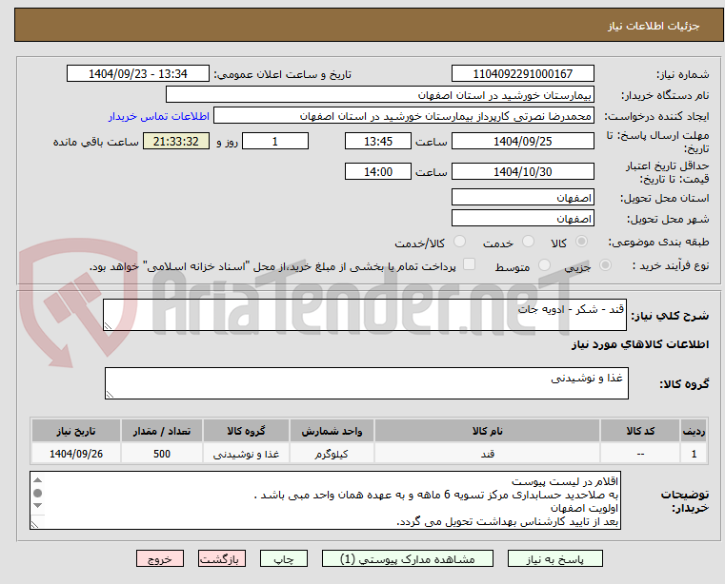Click the قند item name cell

[x=487, y=454]
